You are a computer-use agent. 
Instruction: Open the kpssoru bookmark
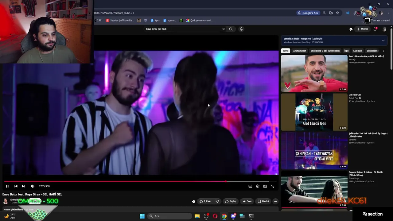(x=170, y=21)
